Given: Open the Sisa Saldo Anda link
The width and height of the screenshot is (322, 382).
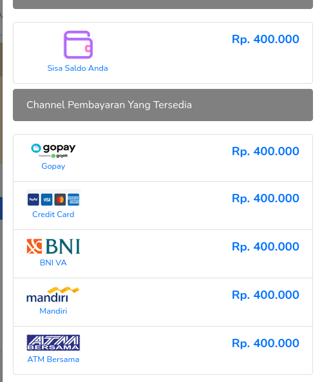Looking at the screenshot, I should click(77, 68).
